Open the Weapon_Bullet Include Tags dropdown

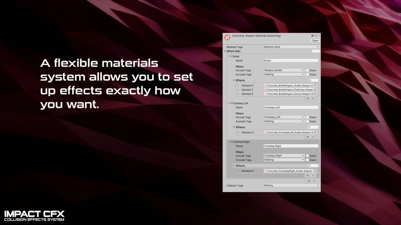point(284,70)
